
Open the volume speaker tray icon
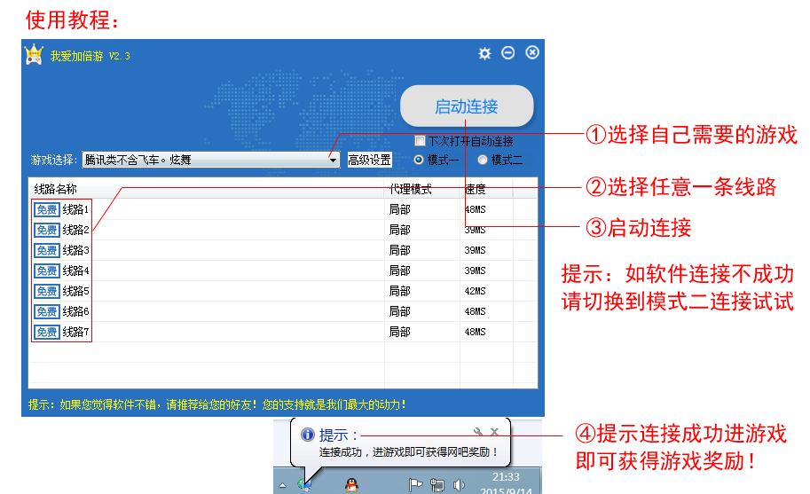459,485
